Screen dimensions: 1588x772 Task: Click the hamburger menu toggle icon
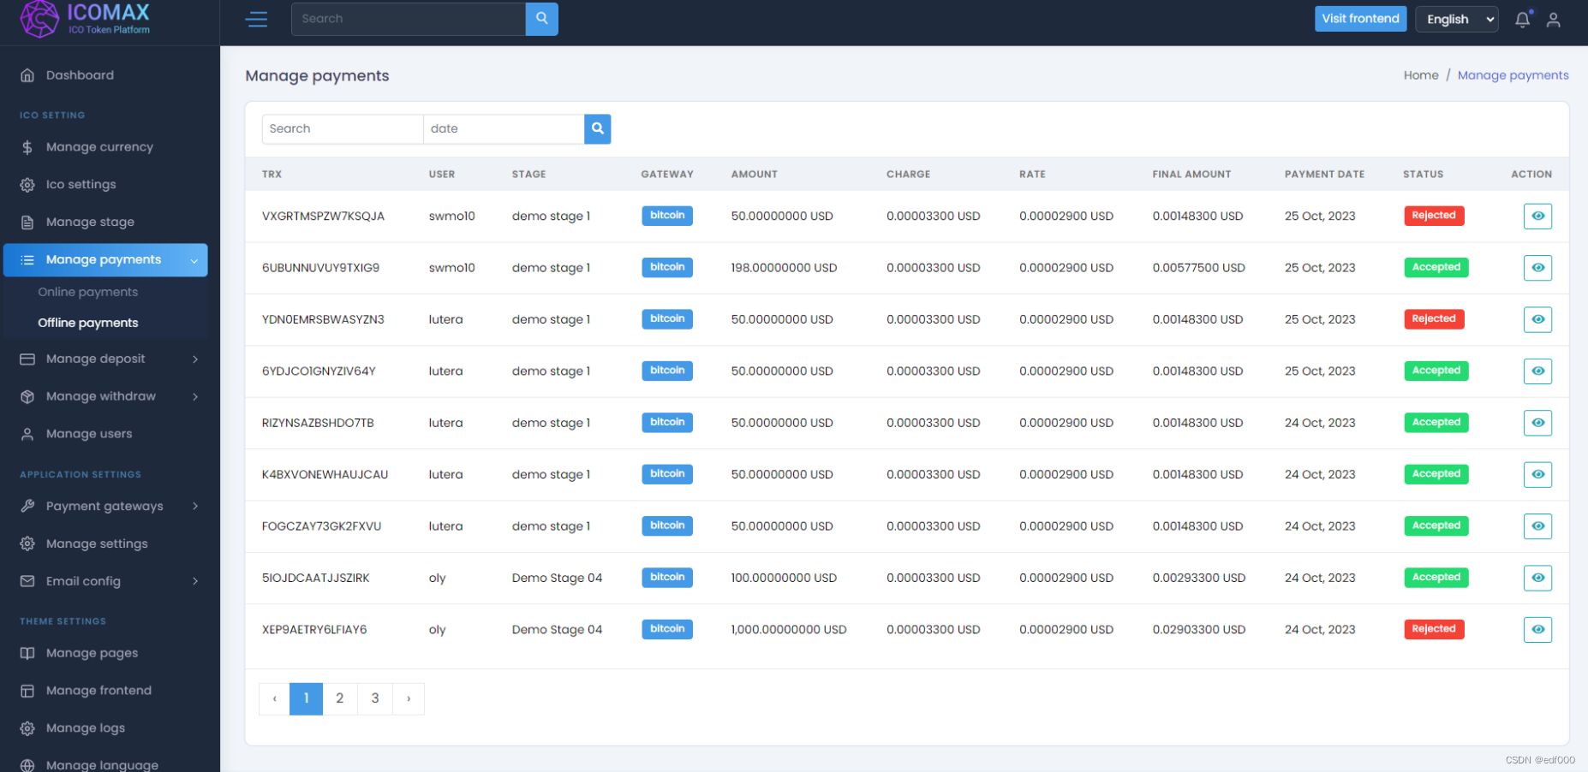(x=256, y=19)
